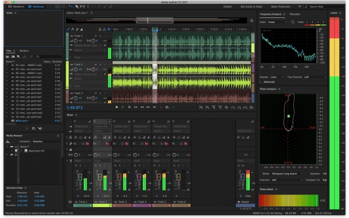
Task: Click the red Record button
Action: (x=161, y=107)
